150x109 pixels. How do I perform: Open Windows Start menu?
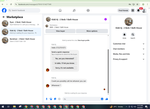(x=3, y=107)
